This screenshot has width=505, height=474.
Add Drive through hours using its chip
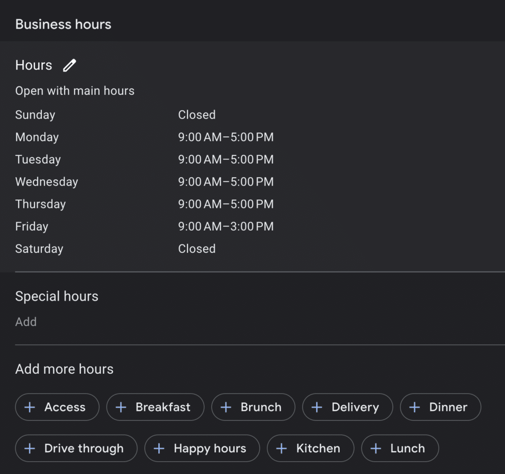point(76,448)
